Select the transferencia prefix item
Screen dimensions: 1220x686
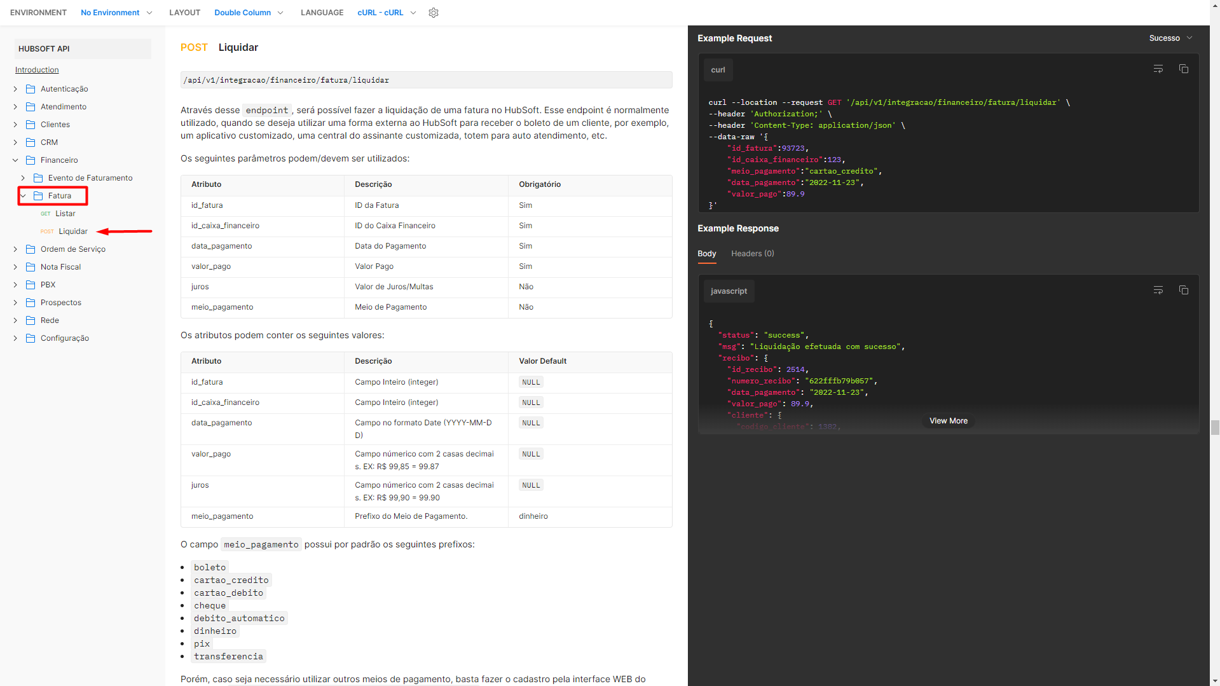(x=228, y=656)
